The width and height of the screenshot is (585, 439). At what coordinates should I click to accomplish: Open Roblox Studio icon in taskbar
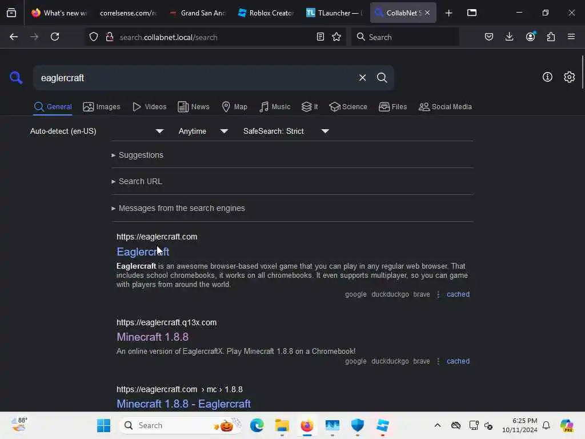pyautogui.click(x=383, y=425)
